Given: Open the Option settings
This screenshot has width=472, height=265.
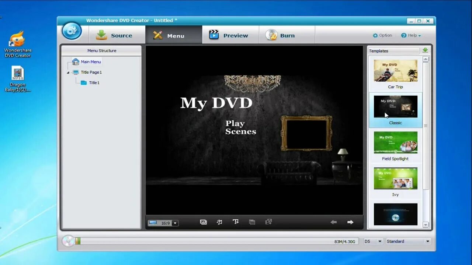Looking at the screenshot, I should (382, 35).
